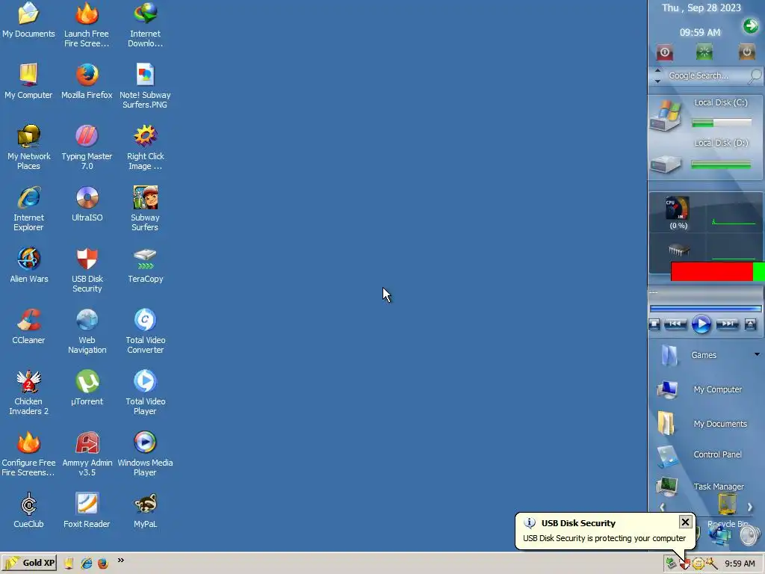Click the red shutdown sidebar button

pyautogui.click(x=664, y=52)
